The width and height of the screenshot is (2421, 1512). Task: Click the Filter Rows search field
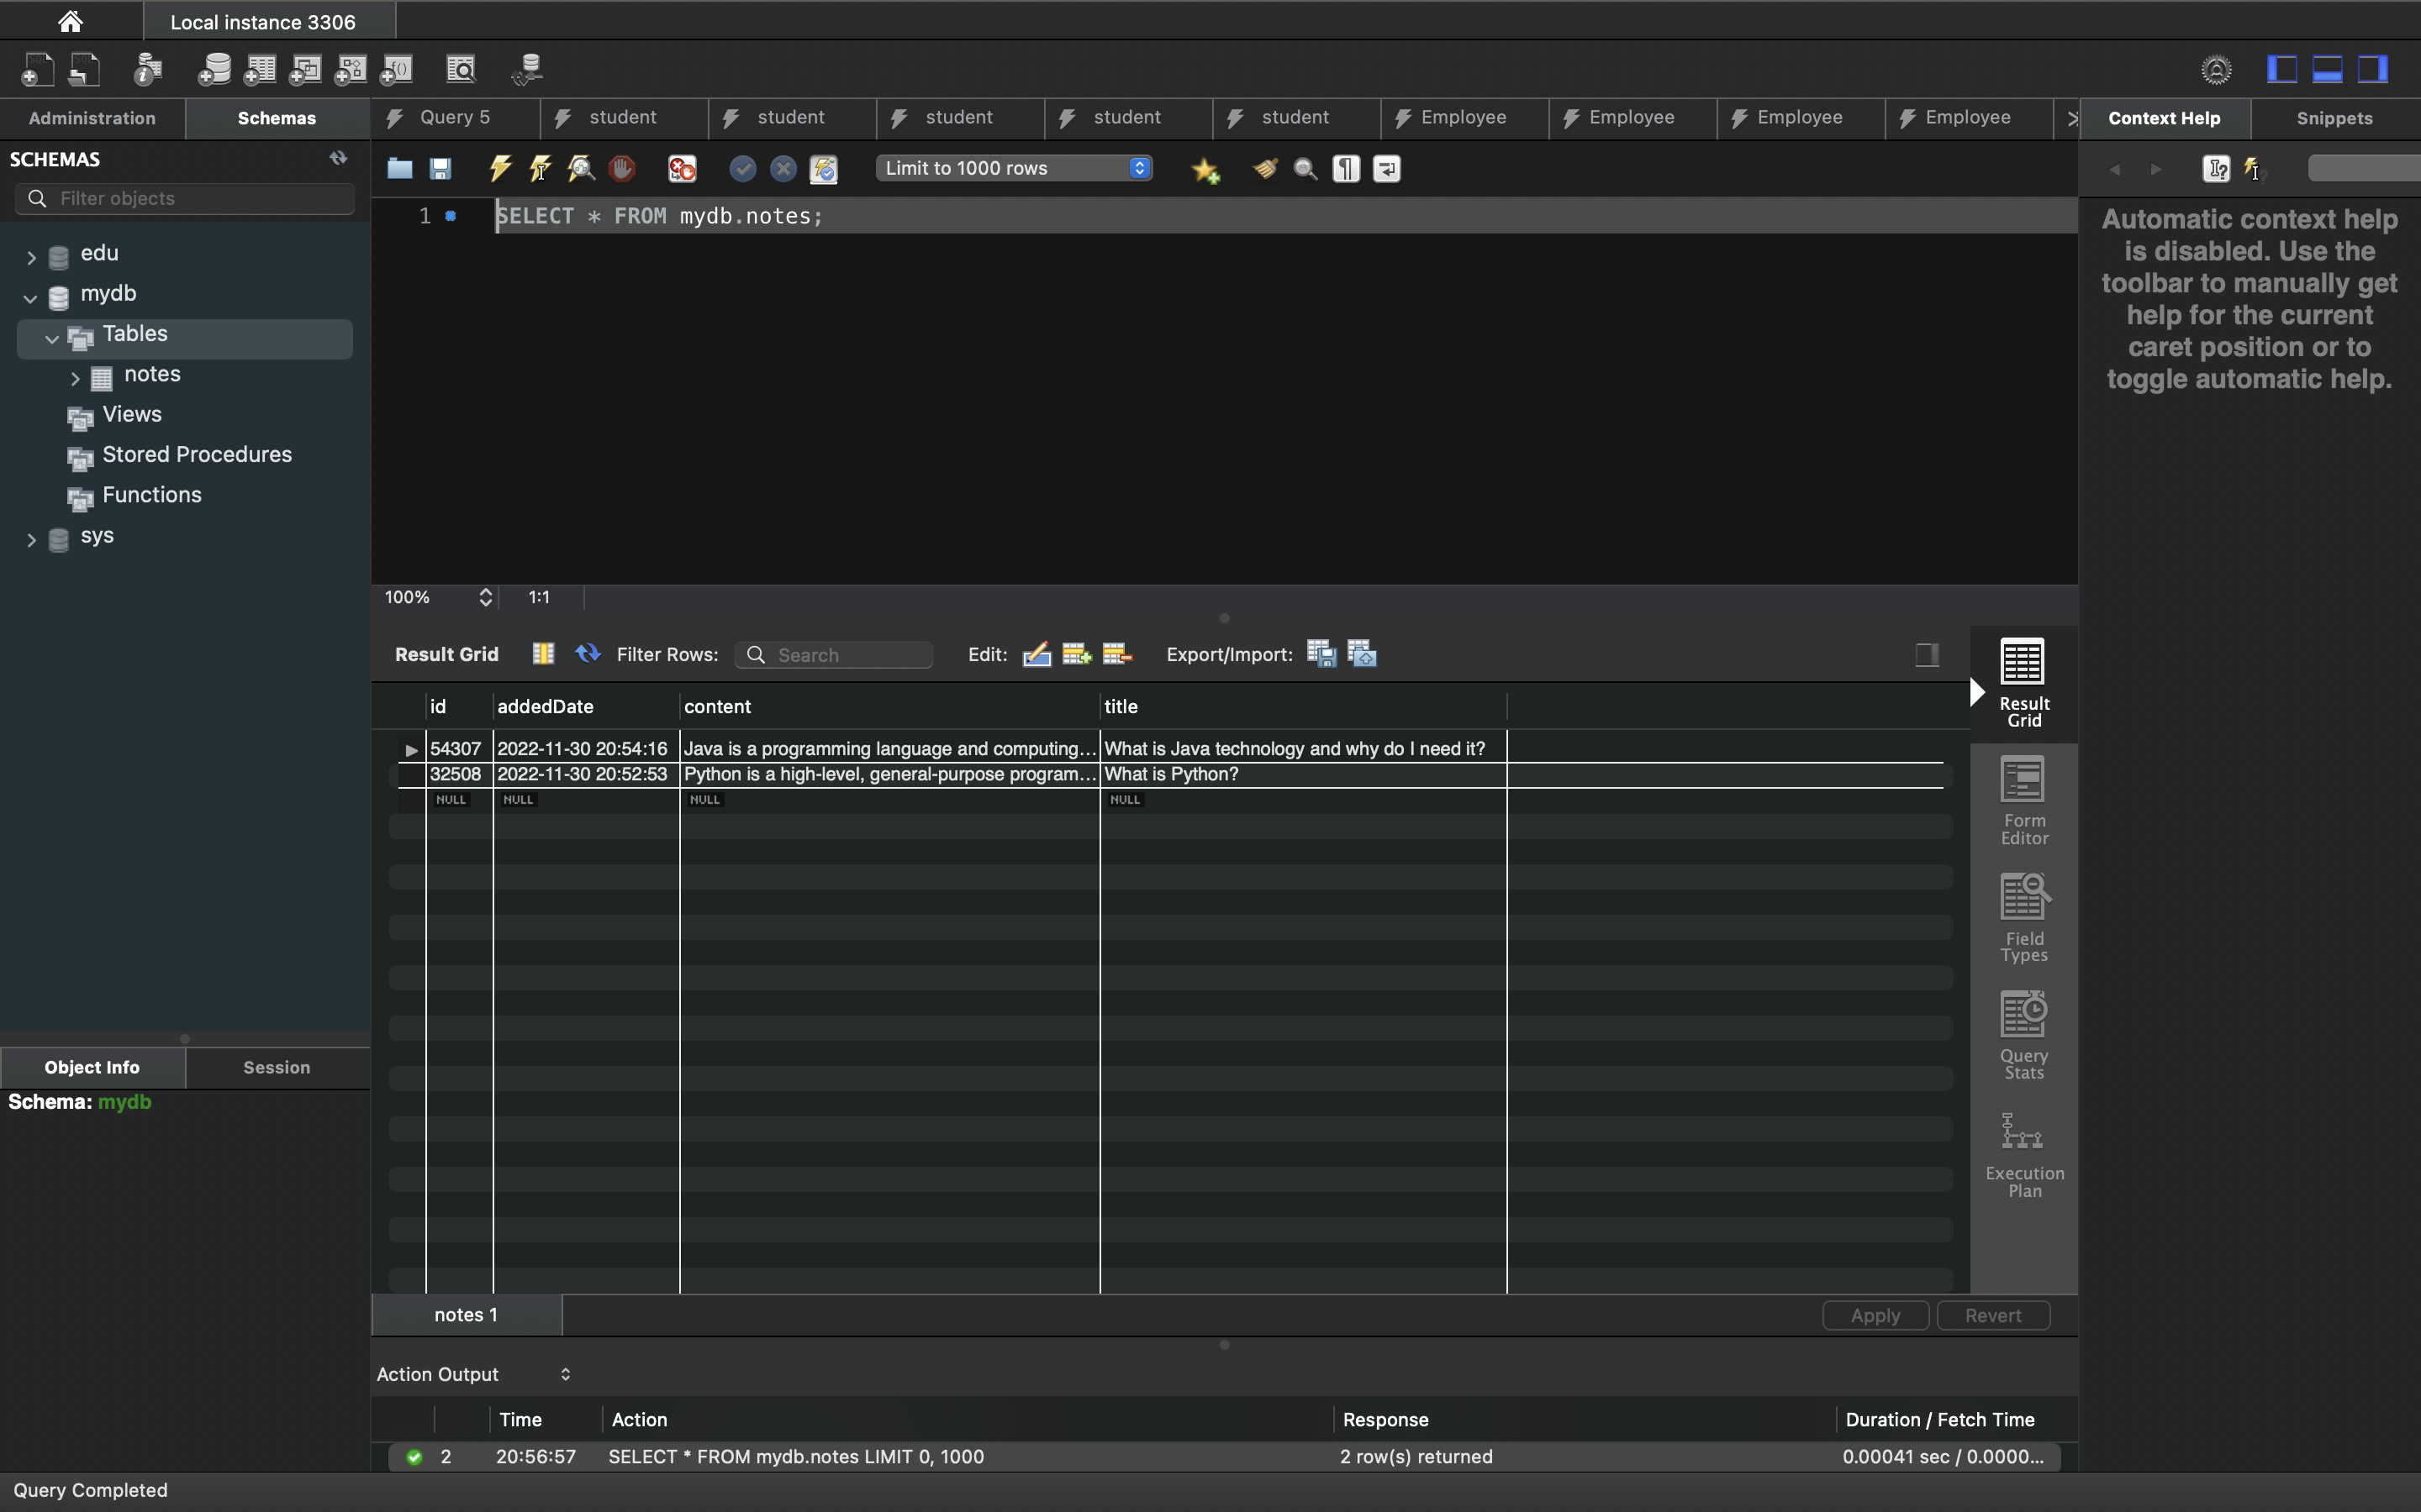click(833, 654)
